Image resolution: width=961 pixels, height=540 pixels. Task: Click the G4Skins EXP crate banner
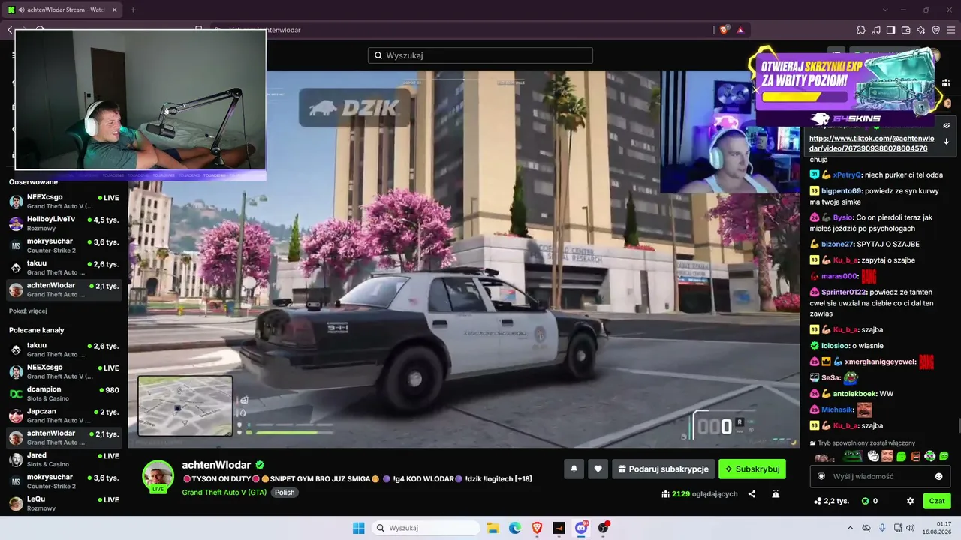[x=845, y=86]
